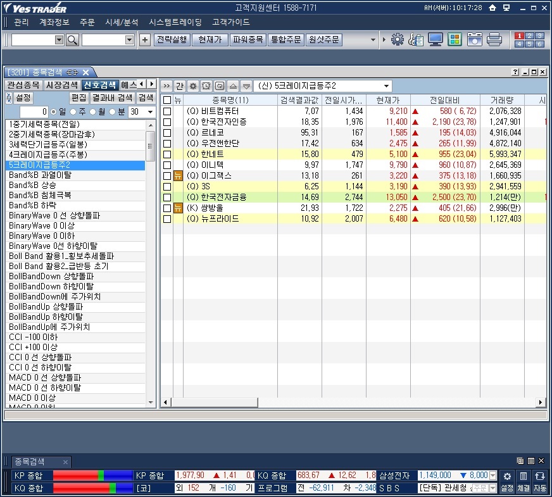Open the colored grid layout icon

(x=455, y=39)
